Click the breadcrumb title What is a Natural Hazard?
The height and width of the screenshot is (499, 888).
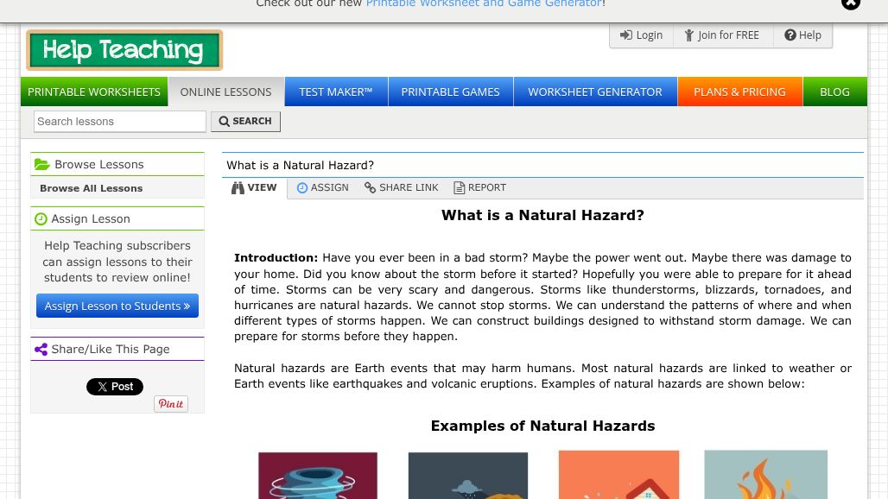[300, 165]
